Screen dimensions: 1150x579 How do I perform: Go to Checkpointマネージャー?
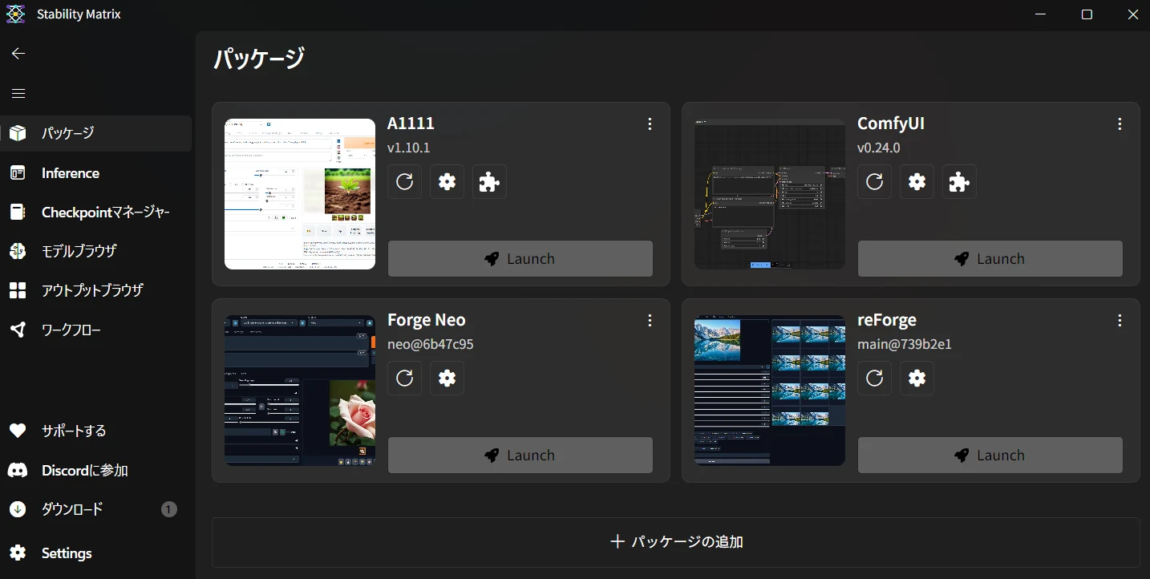click(x=96, y=213)
